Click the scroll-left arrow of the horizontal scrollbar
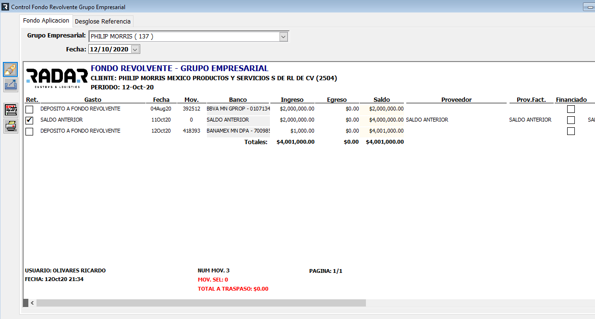Viewport: 595px width, 319px height. pos(32,303)
